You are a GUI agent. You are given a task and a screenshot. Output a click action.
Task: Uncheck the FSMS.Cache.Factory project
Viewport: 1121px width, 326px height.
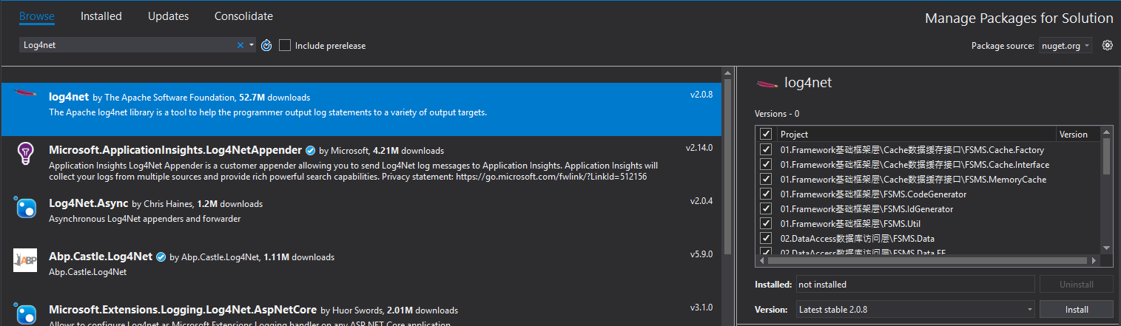[766, 150]
